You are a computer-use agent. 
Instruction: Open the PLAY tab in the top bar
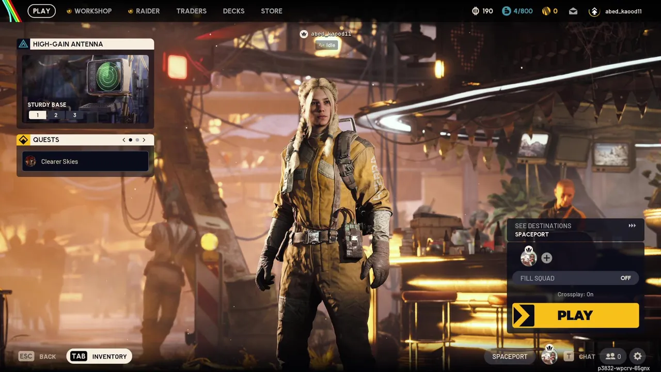(41, 11)
